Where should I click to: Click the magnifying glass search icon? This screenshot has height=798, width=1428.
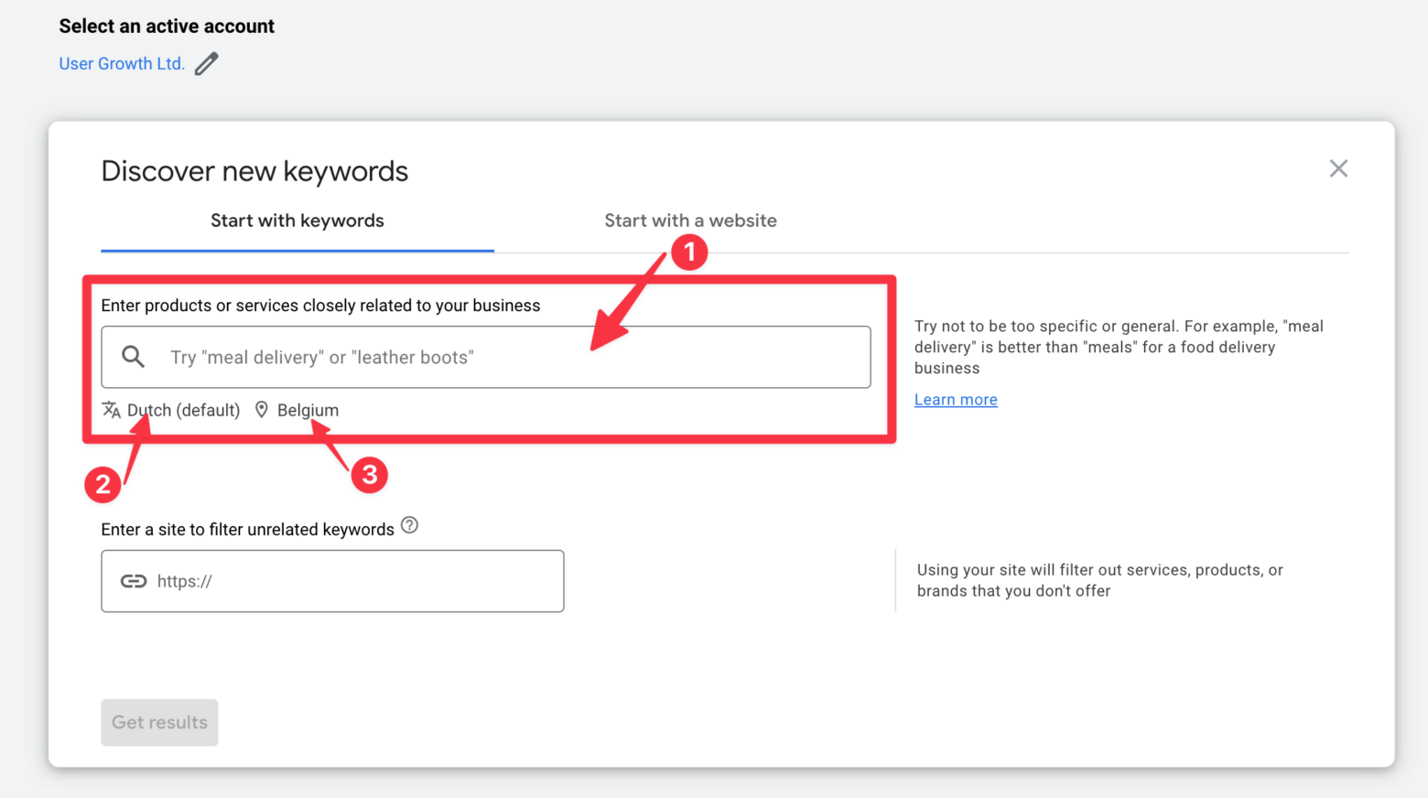(x=133, y=356)
